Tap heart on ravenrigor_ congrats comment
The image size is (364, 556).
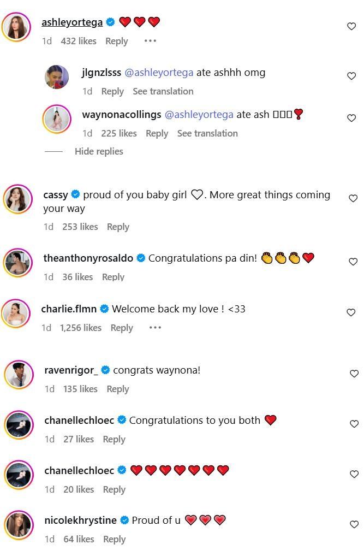point(354,374)
